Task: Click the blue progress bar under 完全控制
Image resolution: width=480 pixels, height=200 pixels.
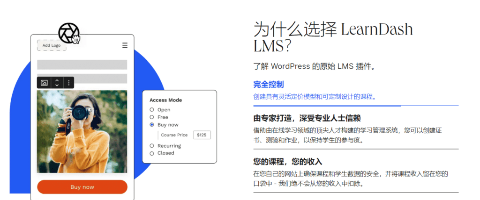Action: (327, 106)
